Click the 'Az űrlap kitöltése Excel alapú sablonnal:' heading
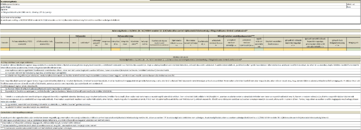The image size is (361, 130). (180, 62)
